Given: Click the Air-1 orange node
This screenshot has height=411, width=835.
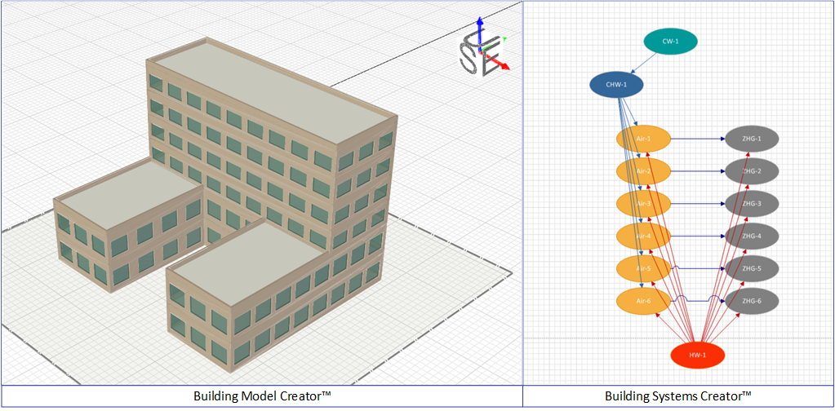Looking at the screenshot, I should click(643, 139).
